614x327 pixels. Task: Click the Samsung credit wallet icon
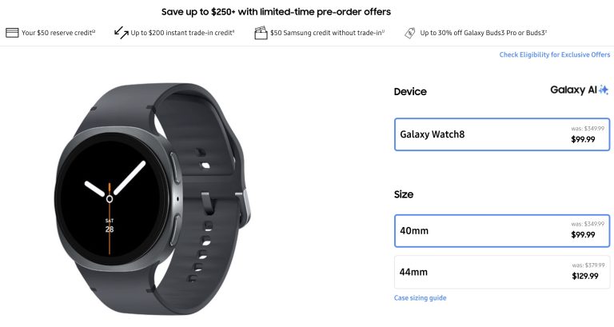point(261,33)
